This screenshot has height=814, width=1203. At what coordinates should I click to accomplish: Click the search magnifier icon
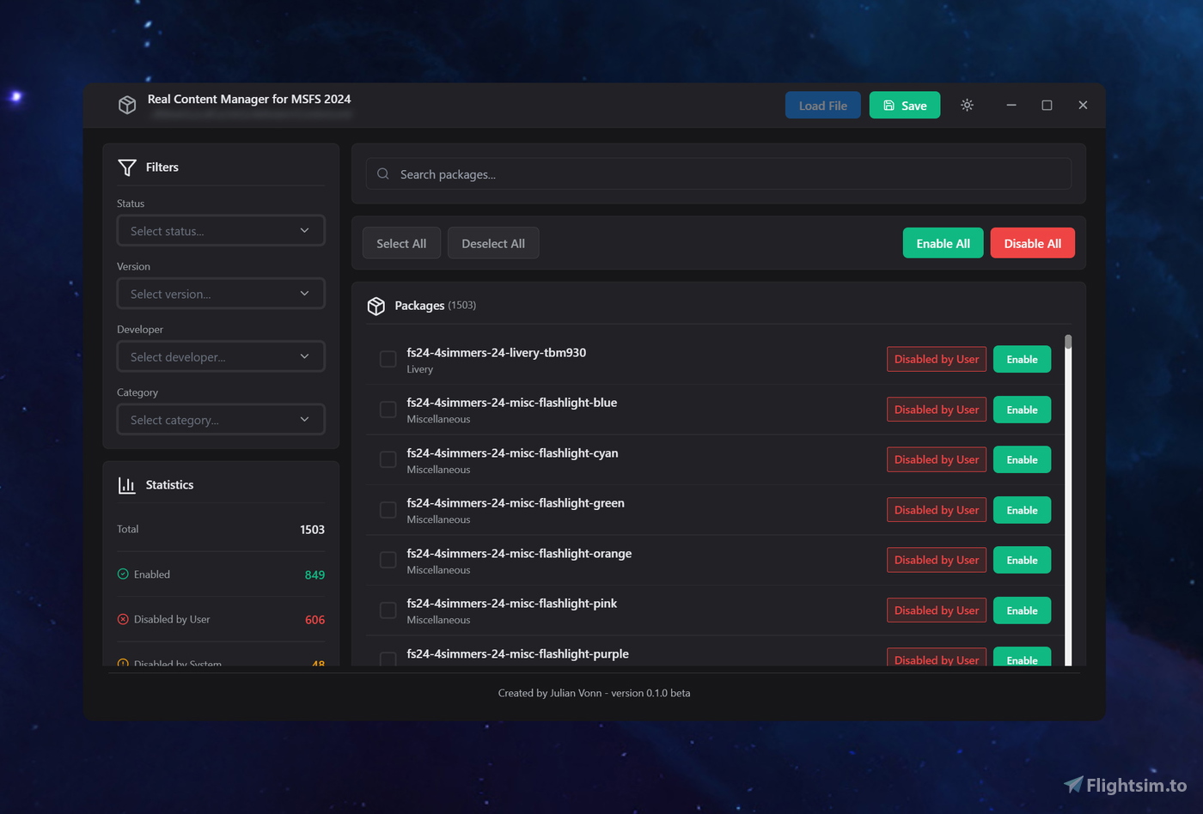coord(383,173)
